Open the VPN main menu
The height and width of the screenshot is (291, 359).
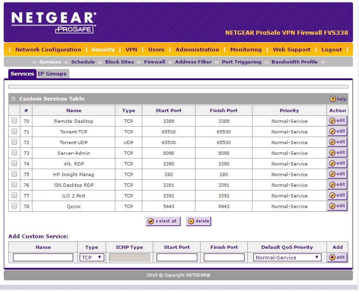point(131,50)
